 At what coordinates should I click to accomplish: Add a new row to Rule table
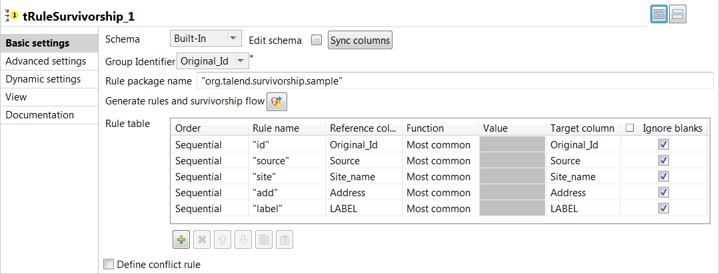tap(181, 239)
